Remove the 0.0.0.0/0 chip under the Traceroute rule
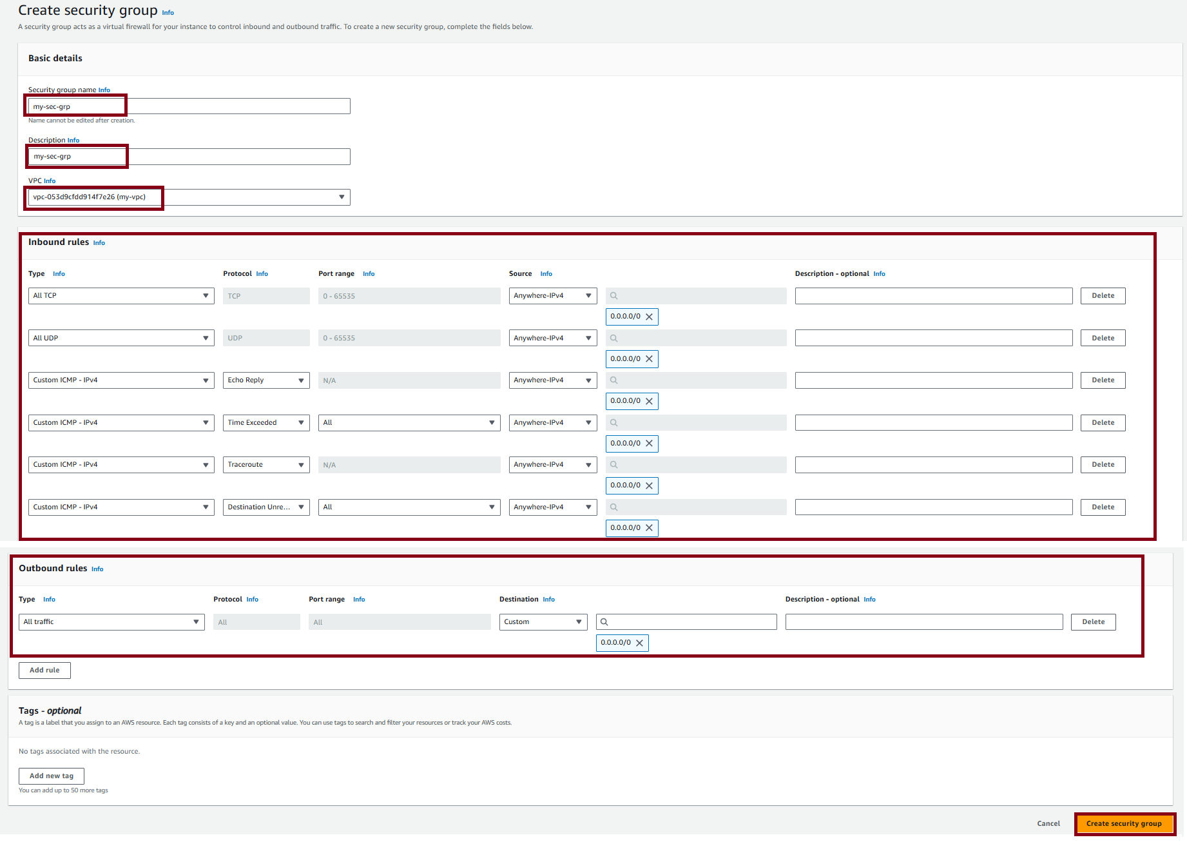The height and width of the screenshot is (842, 1187). [649, 485]
